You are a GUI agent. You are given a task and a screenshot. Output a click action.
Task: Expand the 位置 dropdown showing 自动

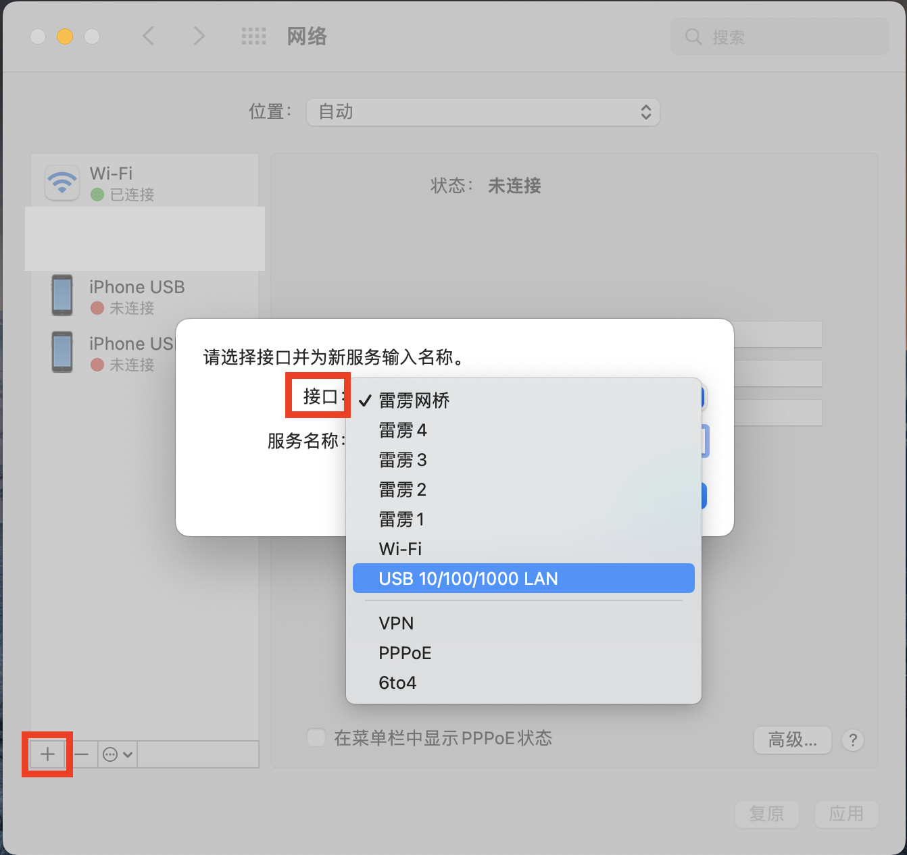click(x=483, y=112)
